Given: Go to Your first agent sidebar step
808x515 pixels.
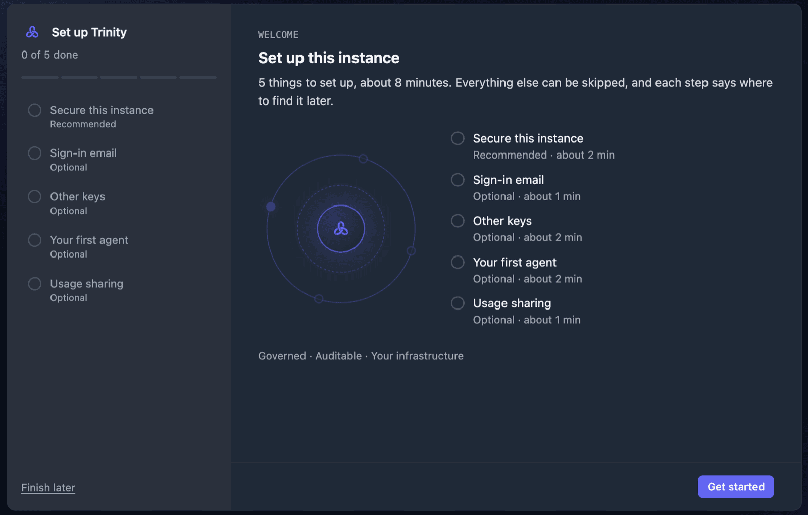Looking at the screenshot, I should click(x=119, y=247).
